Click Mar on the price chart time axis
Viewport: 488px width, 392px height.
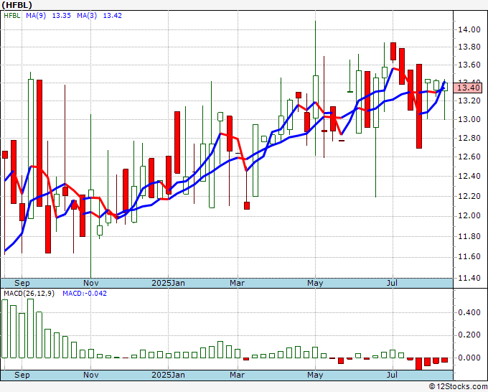[x=237, y=283]
